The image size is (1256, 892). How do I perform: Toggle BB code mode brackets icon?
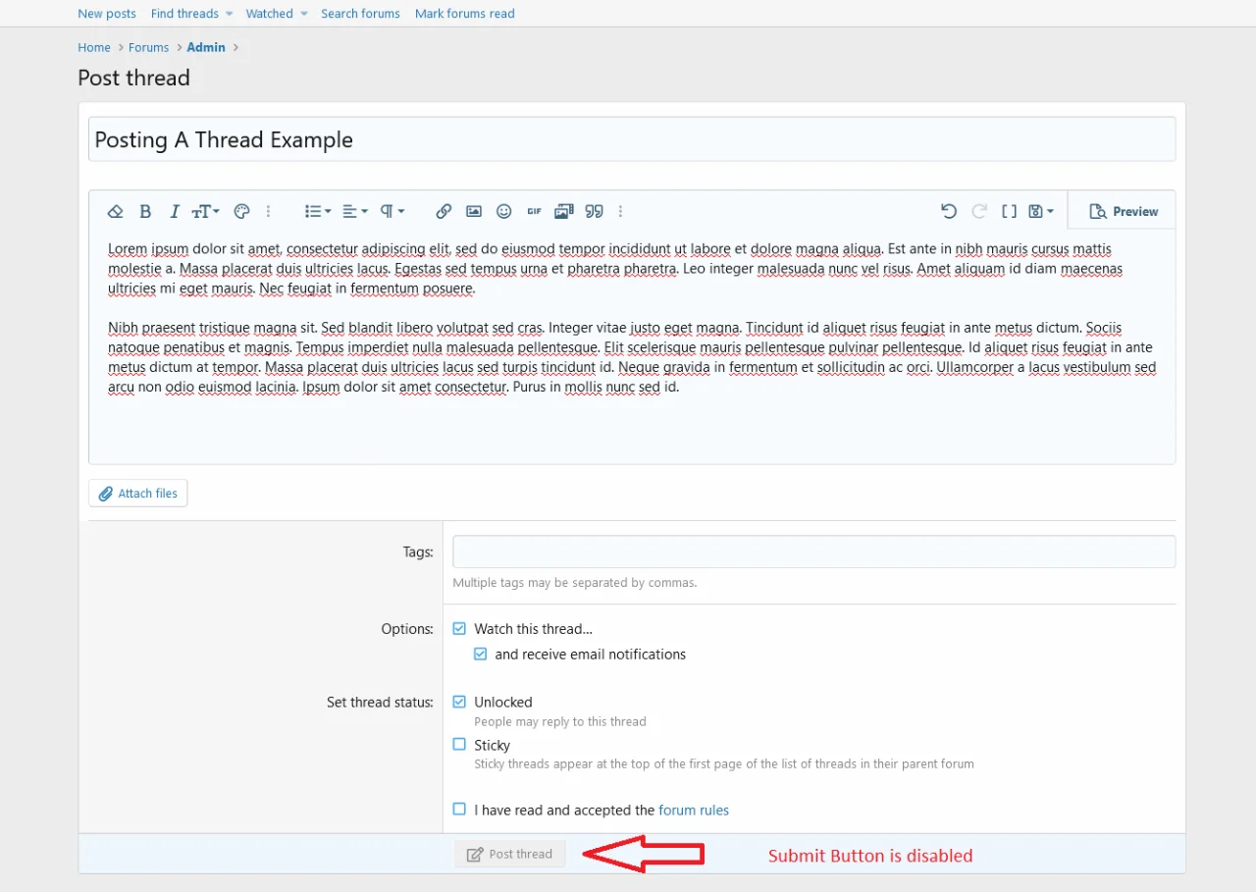(x=1009, y=211)
